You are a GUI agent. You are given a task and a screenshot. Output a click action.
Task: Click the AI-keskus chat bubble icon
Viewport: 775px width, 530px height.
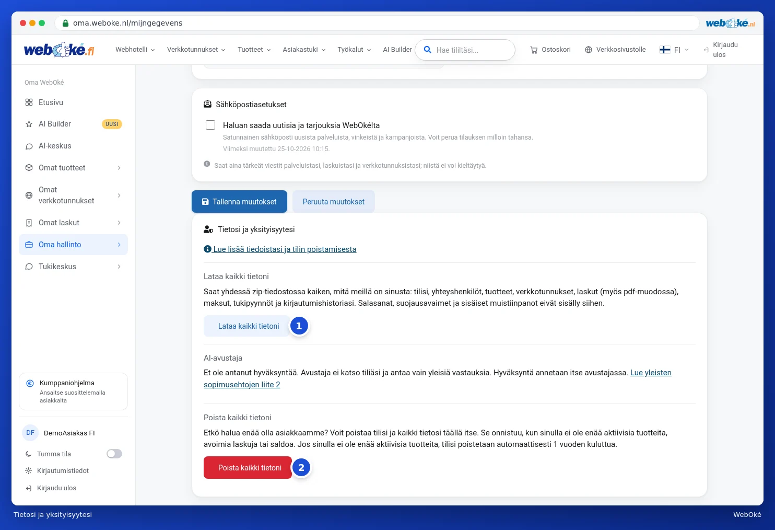click(x=29, y=146)
